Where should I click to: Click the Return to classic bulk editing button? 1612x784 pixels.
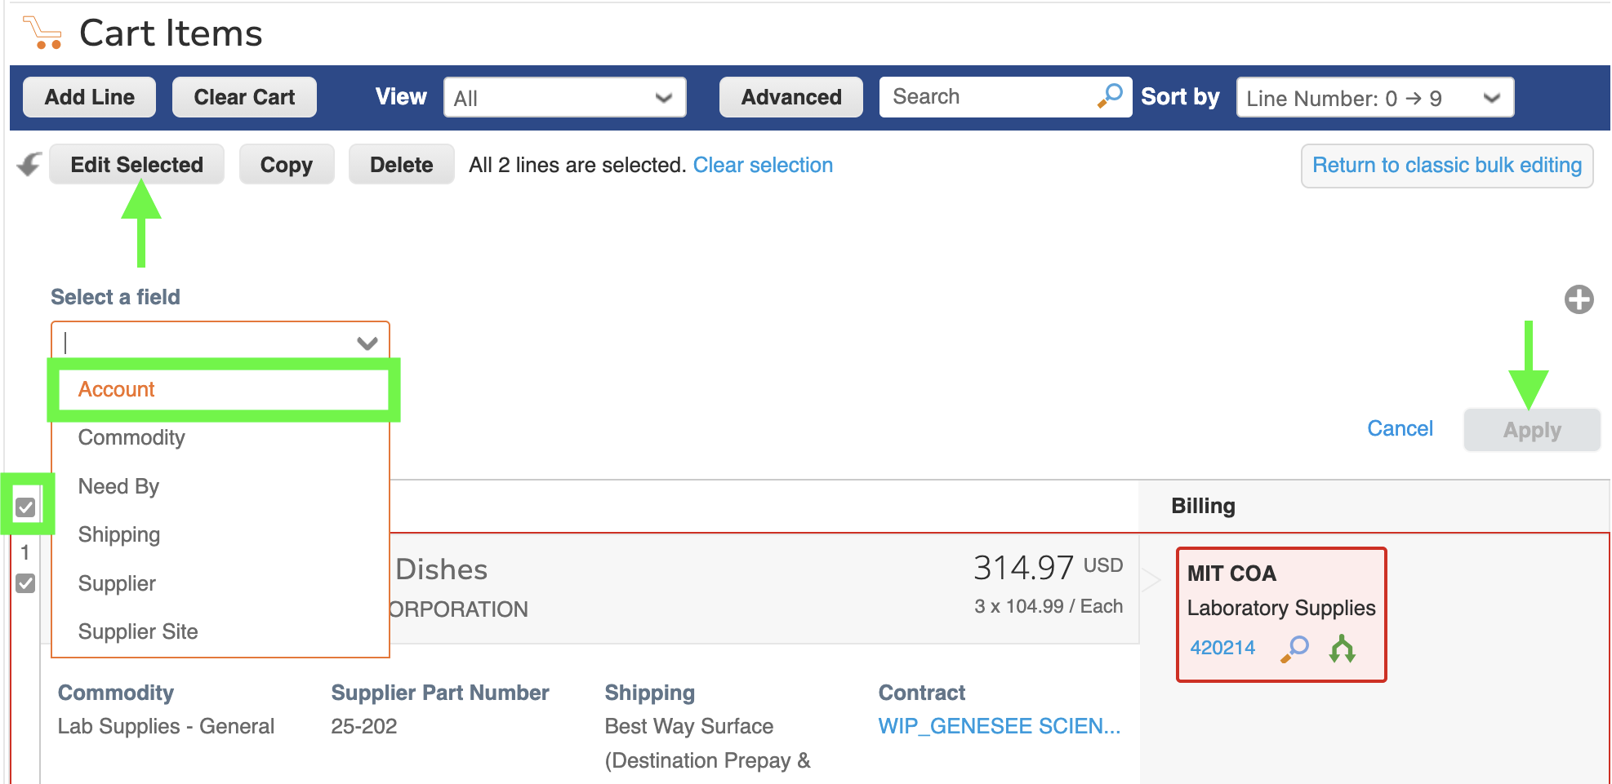(x=1446, y=166)
